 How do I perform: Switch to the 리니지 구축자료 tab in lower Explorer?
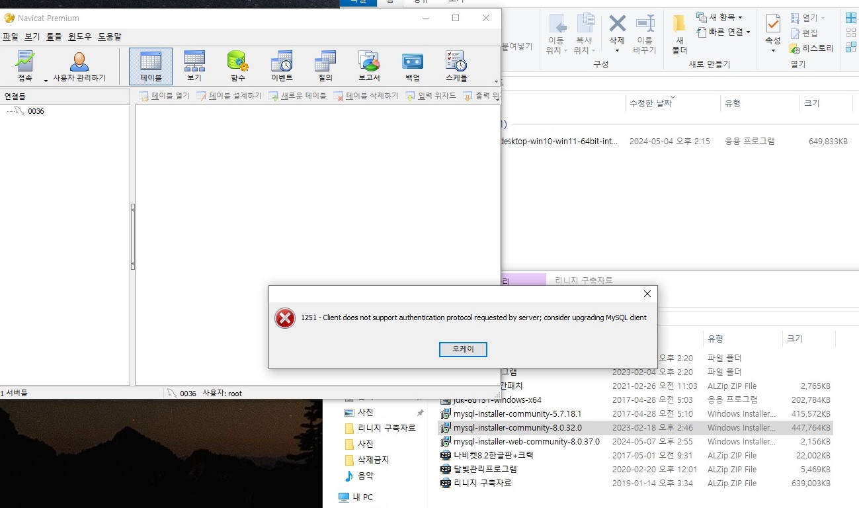point(584,280)
